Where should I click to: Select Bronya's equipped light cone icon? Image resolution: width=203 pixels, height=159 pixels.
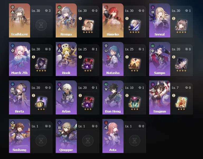(x=88, y=25)
